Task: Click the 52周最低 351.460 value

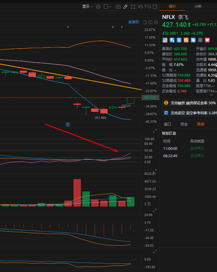Action: tap(184, 80)
